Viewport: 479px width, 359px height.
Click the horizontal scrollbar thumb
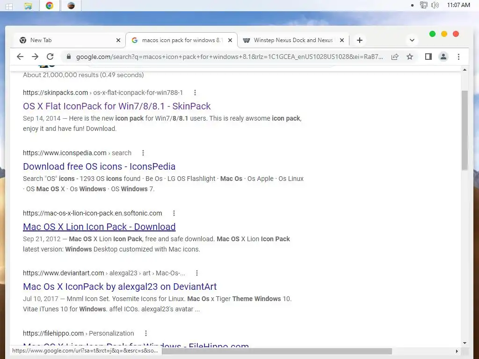point(277,352)
